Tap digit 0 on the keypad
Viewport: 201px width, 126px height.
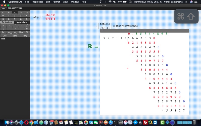point(3,16)
